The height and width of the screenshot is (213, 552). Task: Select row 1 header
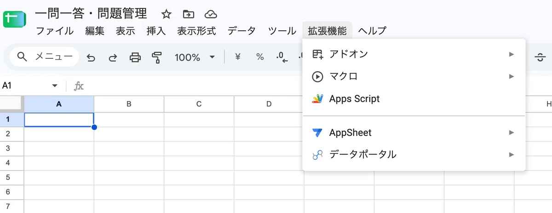[12, 119]
